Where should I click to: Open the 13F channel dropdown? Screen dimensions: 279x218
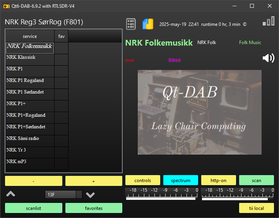(x=63, y=194)
